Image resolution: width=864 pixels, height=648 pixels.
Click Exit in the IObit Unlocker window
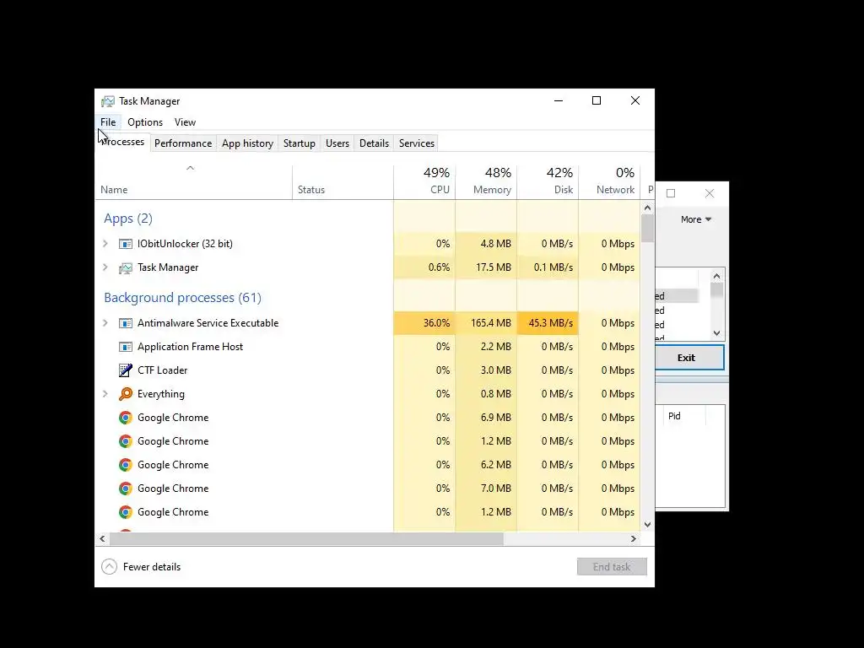pos(688,358)
